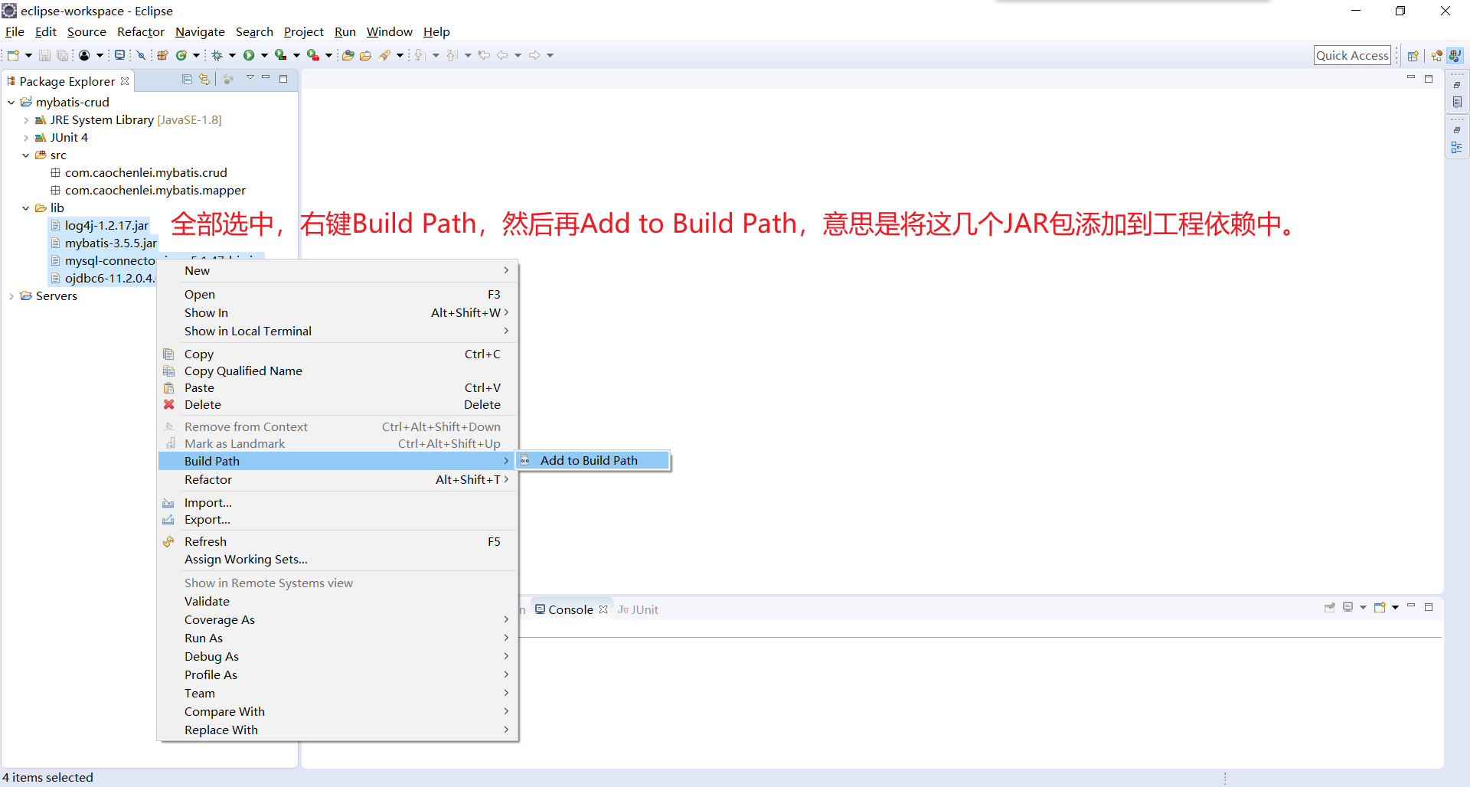
Task: Expand the JRE System Library node
Action: point(25,120)
